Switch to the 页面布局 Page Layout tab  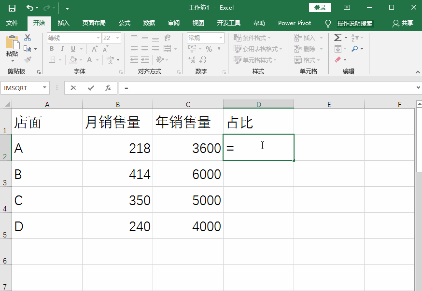coord(94,23)
